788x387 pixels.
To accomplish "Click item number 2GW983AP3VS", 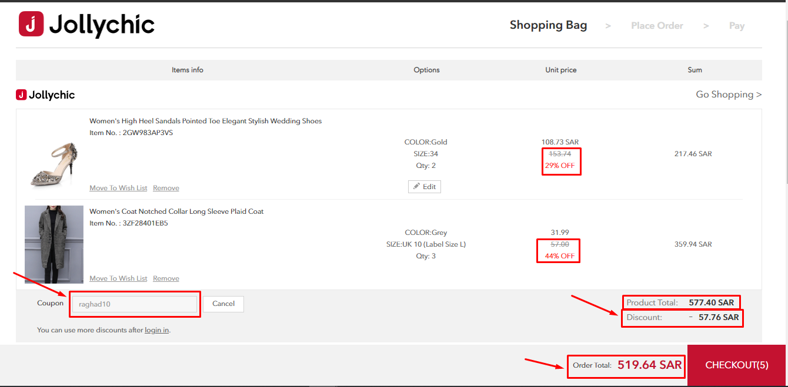I will (147, 133).
